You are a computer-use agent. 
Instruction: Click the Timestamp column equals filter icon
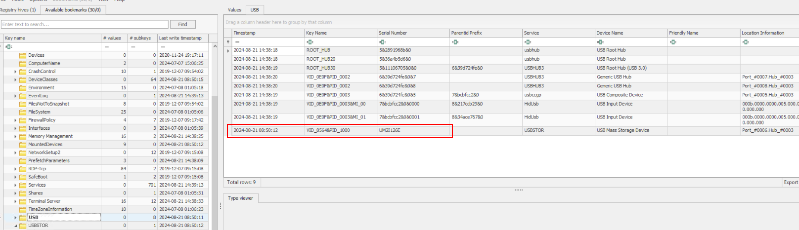tap(237, 42)
